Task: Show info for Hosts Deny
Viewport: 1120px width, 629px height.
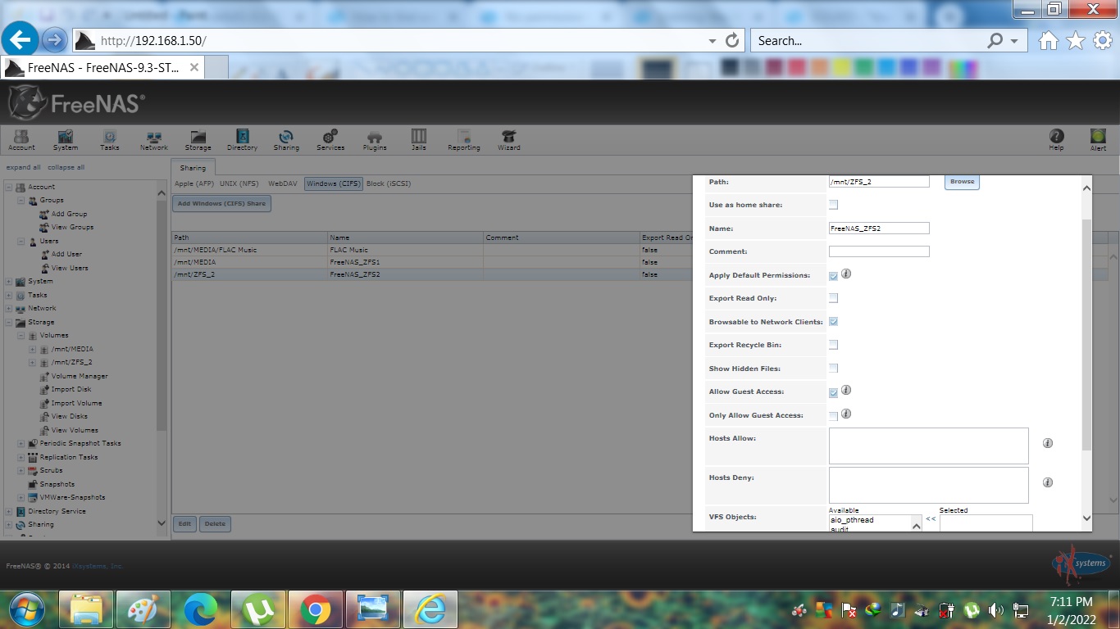Action: [1047, 482]
